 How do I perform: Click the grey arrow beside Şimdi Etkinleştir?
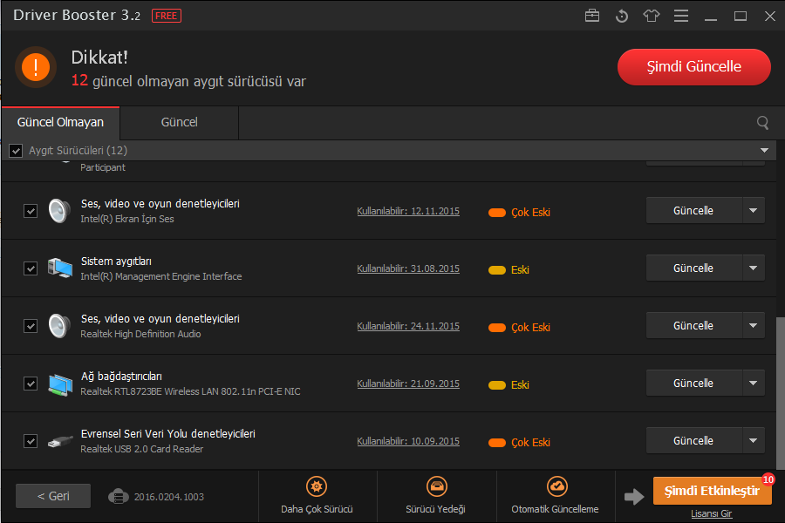click(x=634, y=497)
